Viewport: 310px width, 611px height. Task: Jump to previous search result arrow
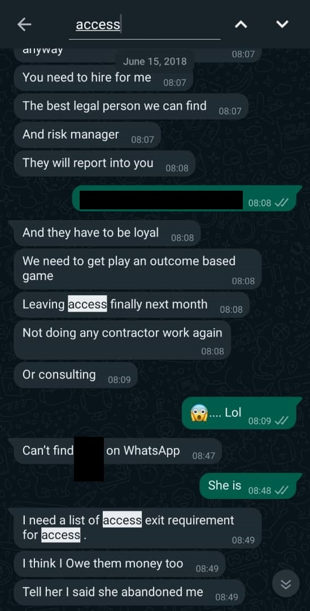point(241,24)
